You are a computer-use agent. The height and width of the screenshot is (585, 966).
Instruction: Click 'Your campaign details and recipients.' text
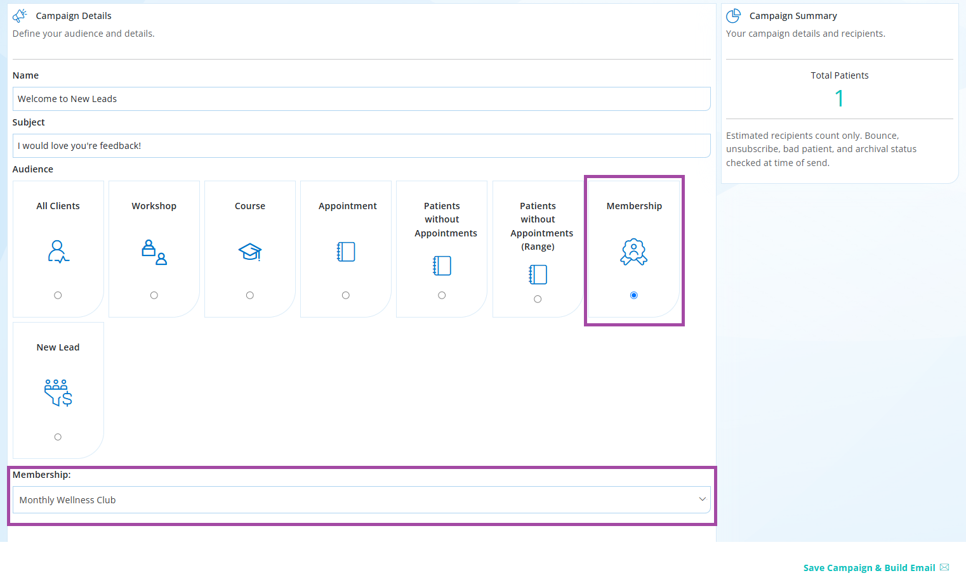(x=805, y=34)
